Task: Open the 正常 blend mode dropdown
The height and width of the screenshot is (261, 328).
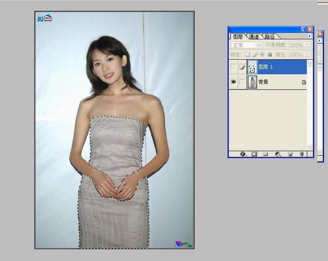Action: (247, 45)
